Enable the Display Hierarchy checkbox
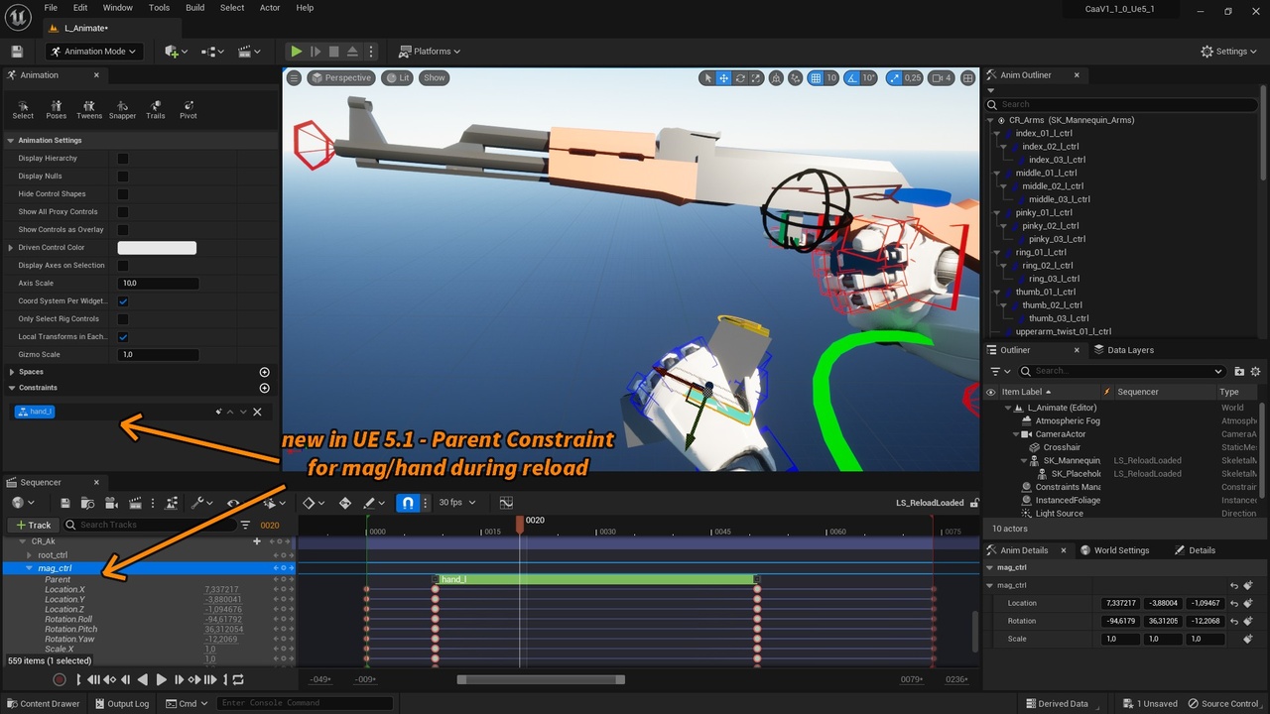This screenshot has height=714, width=1270. click(x=123, y=159)
